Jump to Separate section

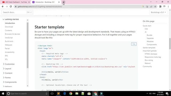pos(150,38)
